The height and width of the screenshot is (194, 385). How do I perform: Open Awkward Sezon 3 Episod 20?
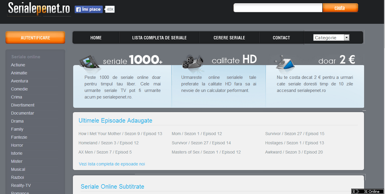click(294, 152)
